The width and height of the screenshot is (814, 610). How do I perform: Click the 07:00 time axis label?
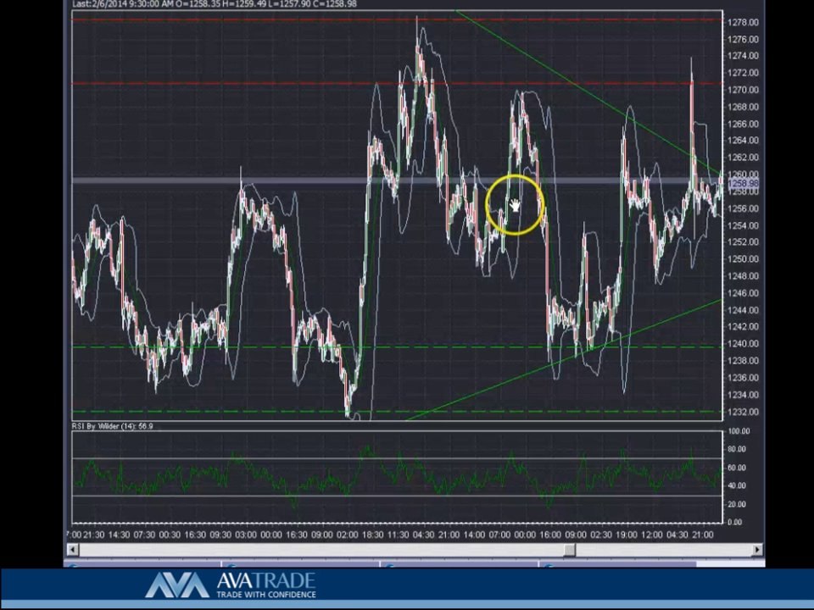(499, 535)
